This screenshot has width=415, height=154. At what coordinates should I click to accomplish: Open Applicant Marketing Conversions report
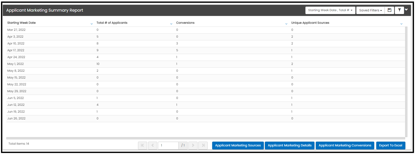[345, 145]
